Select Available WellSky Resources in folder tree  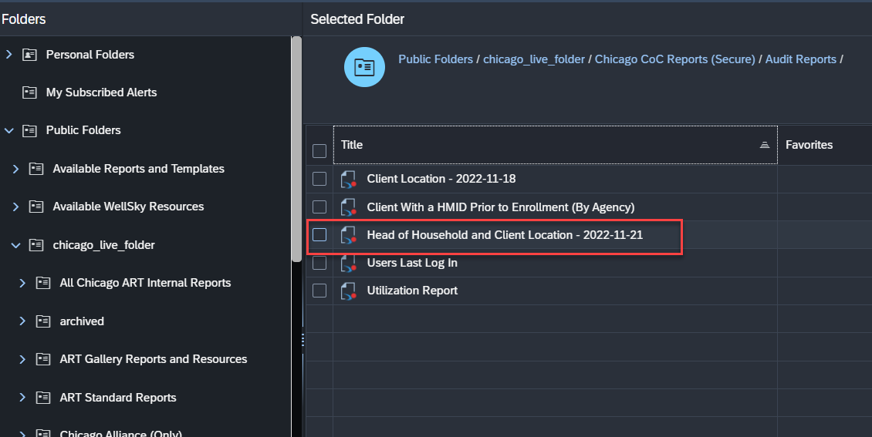tap(128, 207)
